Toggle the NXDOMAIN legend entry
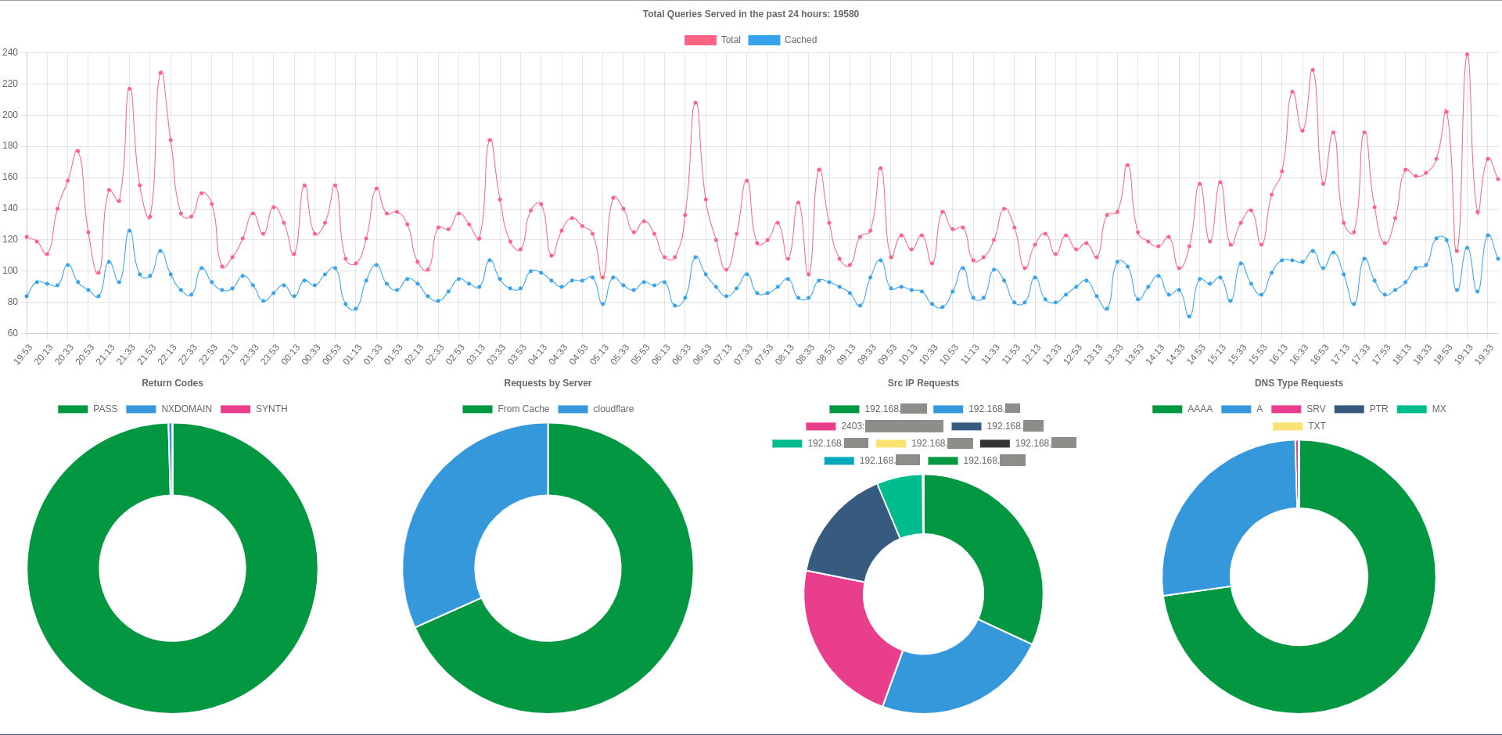This screenshot has width=1502, height=735. 169,409
